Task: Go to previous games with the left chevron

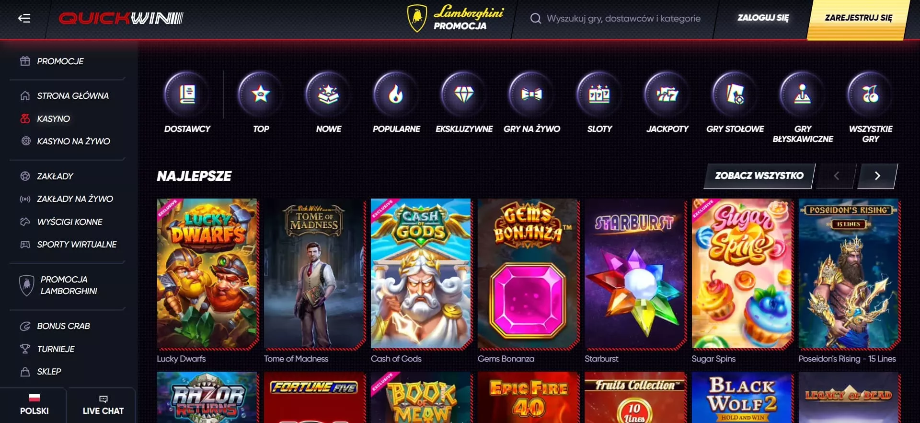Action: click(x=836, y=176)
